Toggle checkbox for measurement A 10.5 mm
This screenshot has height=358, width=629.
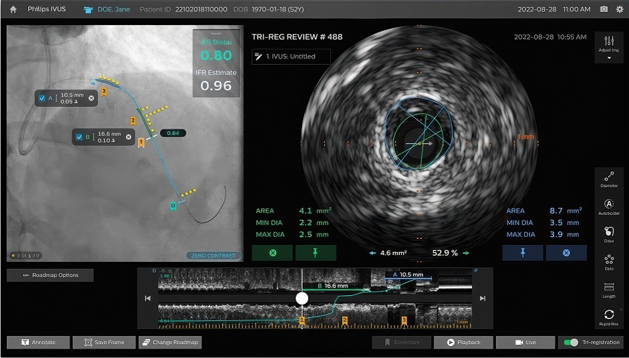pyautogui.click(x=42, y=98)
